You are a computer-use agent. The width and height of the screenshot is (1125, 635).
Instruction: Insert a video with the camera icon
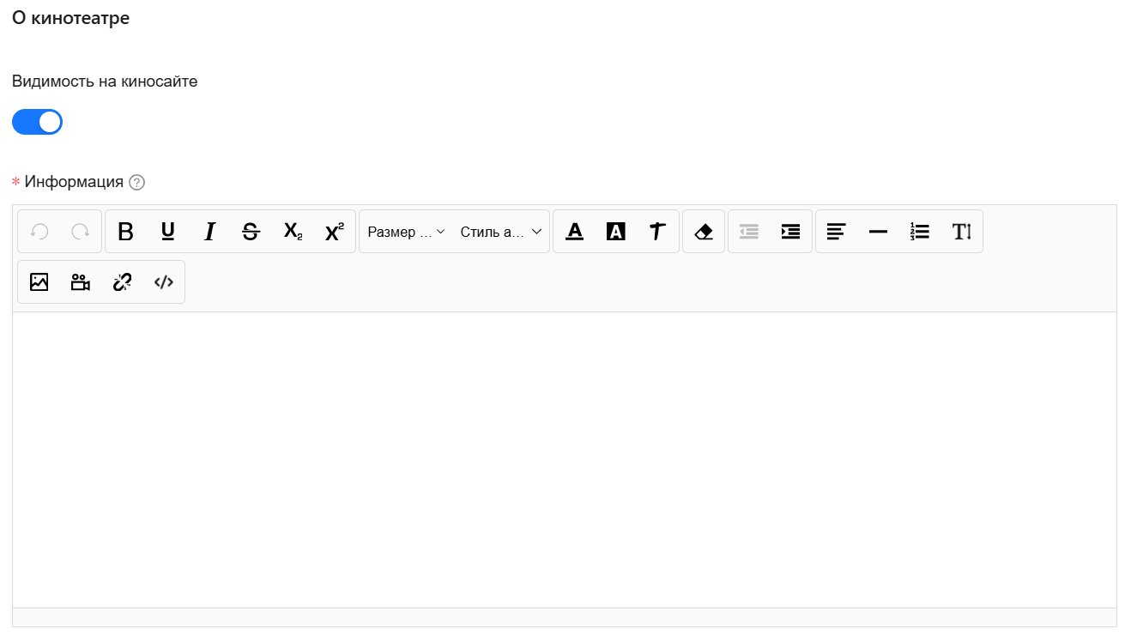[x=81, y=282]
